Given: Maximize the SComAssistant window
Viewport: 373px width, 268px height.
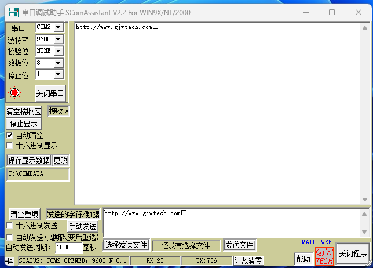Looking at the screenshot, I should click(332, 12).
